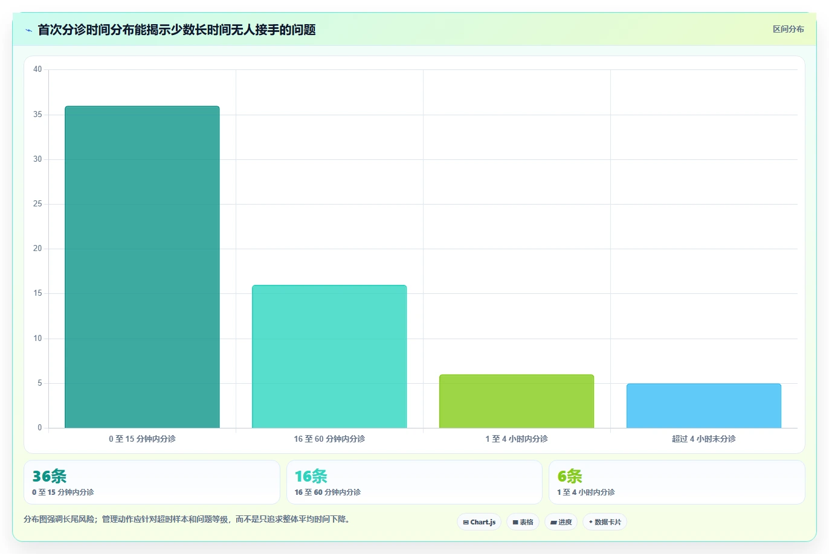Click caption under the 36条 figure
The image size is (829, 554).
(63, 492)
